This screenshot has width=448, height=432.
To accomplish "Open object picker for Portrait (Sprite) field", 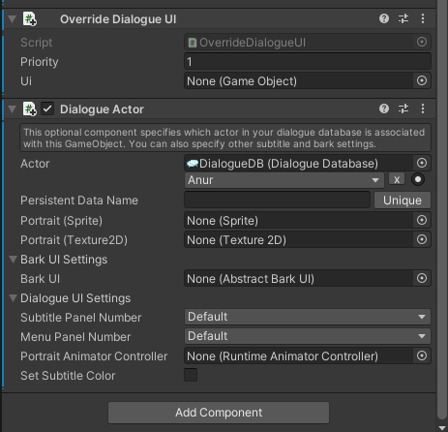I will tap(422, 221).
